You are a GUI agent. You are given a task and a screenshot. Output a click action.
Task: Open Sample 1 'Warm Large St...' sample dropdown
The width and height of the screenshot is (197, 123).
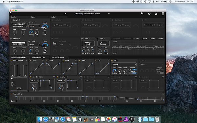click(19, 25)
